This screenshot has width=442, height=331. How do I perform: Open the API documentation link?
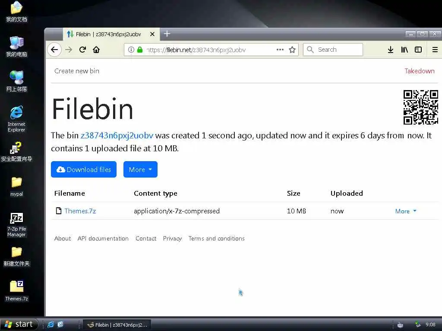[103, 238]
